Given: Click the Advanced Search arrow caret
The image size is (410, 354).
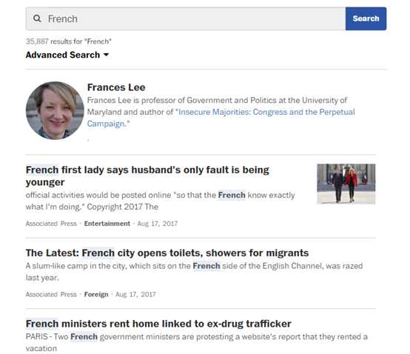Looking at the screenshot, I should coord(106,55).
